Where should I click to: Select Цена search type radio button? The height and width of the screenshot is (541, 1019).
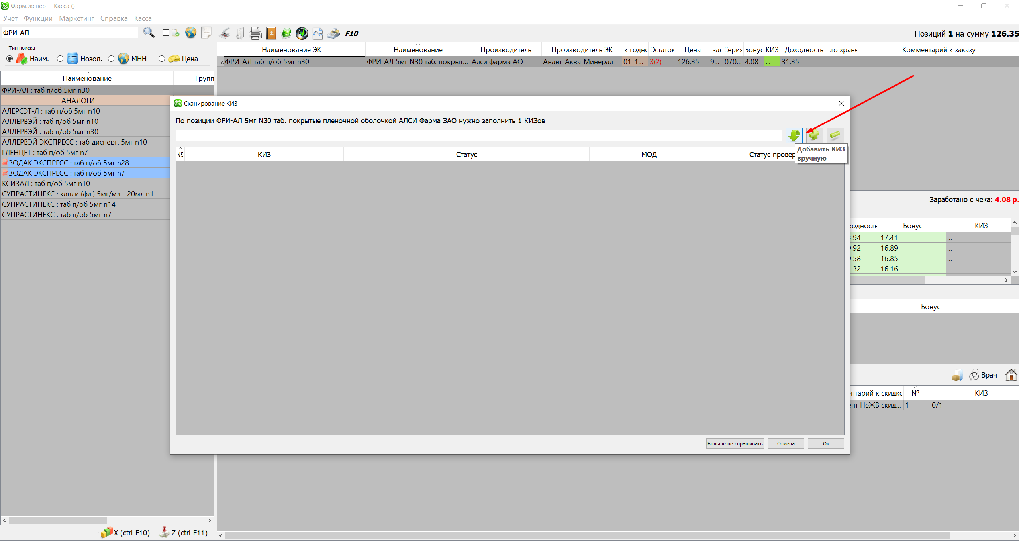pos(162,59)
